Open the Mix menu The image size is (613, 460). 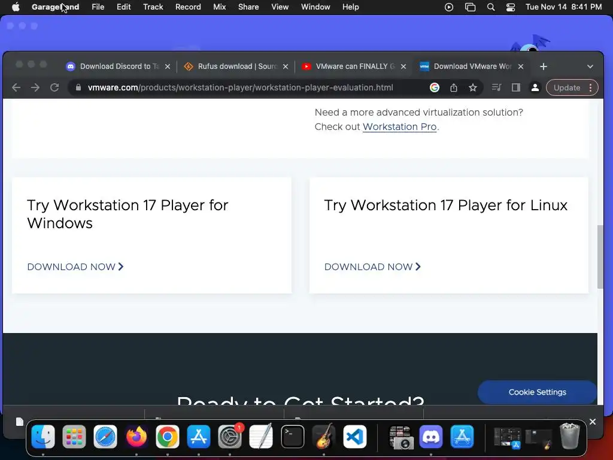click(219, 7)
